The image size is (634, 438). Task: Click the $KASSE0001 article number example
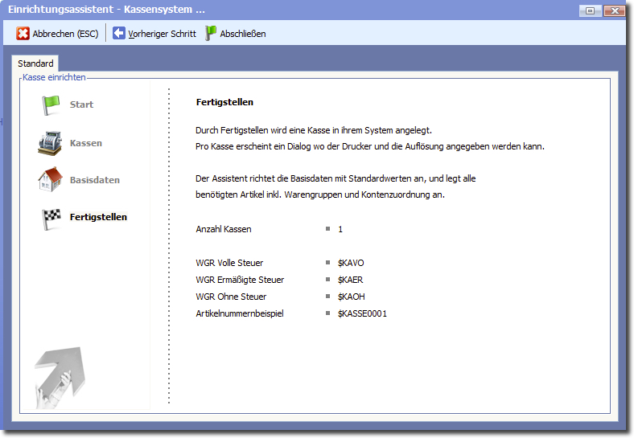362,313
